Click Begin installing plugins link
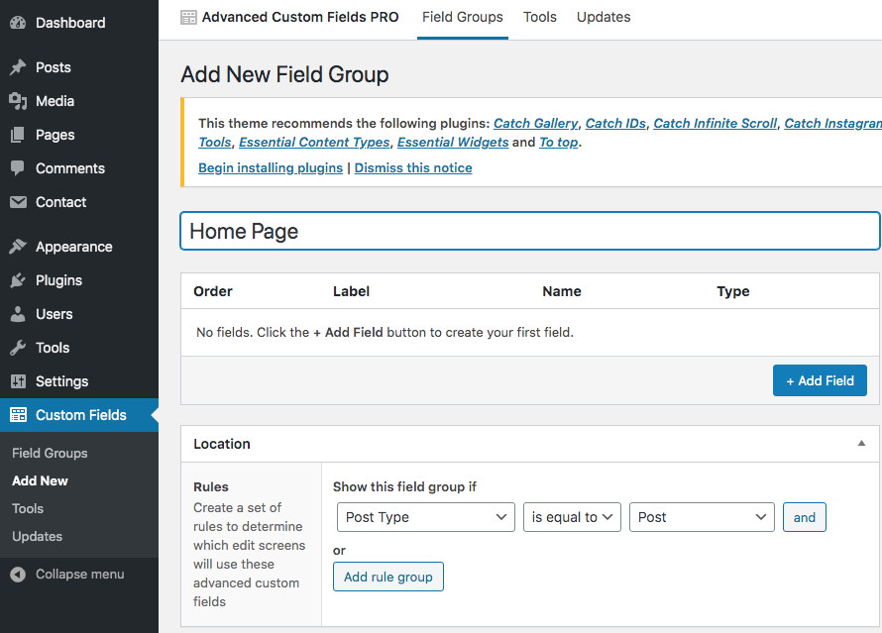The image size is (882, 633). coord(271,168)
